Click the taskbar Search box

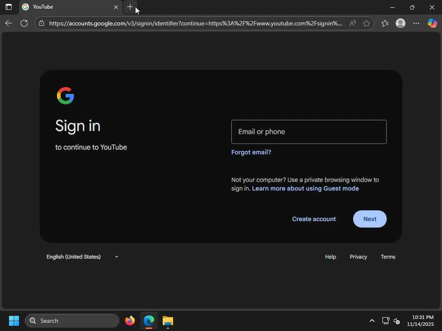(72, 321)
